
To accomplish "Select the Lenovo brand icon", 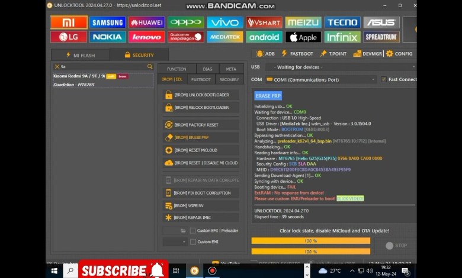I will (147, 37).
